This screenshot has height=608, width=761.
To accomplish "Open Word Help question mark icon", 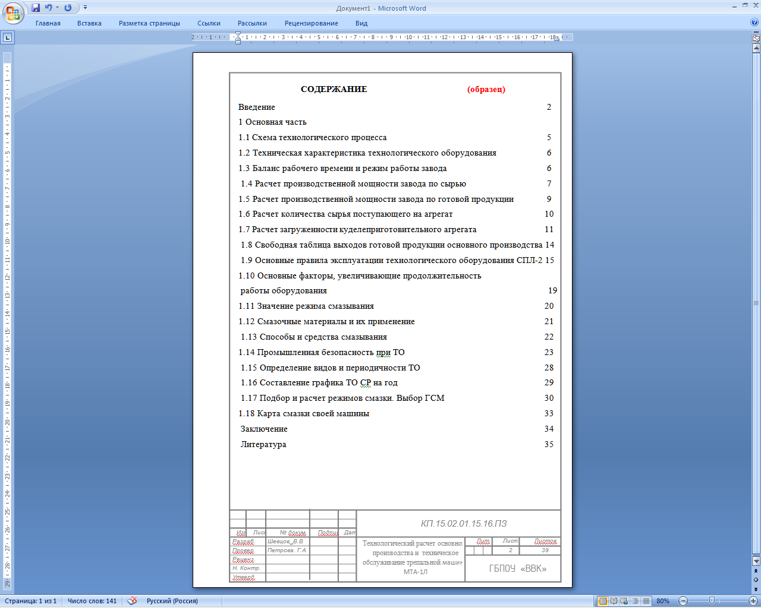I will [754, 23].
